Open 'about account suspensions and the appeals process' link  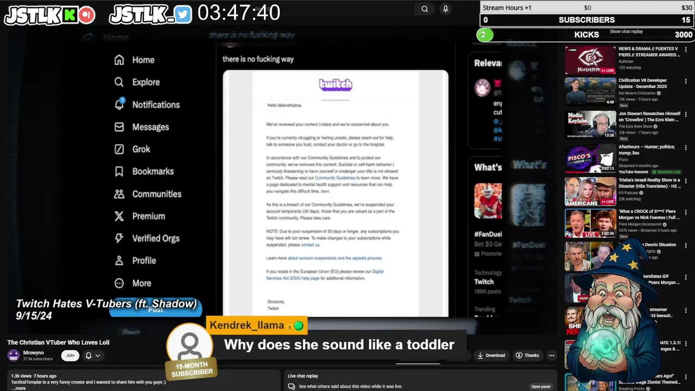pos(335,258)
